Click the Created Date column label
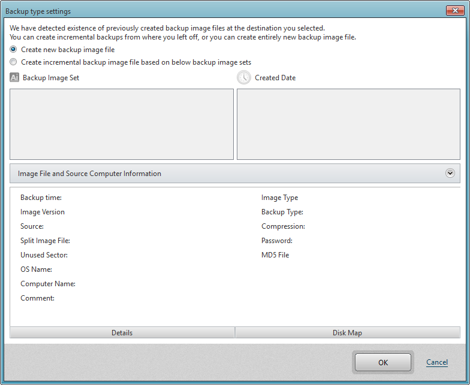 click(x=275, y=78)
